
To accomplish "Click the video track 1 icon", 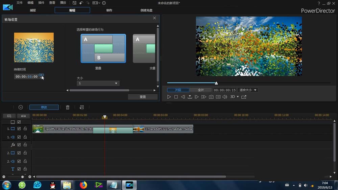I will [x=13, y=129].
